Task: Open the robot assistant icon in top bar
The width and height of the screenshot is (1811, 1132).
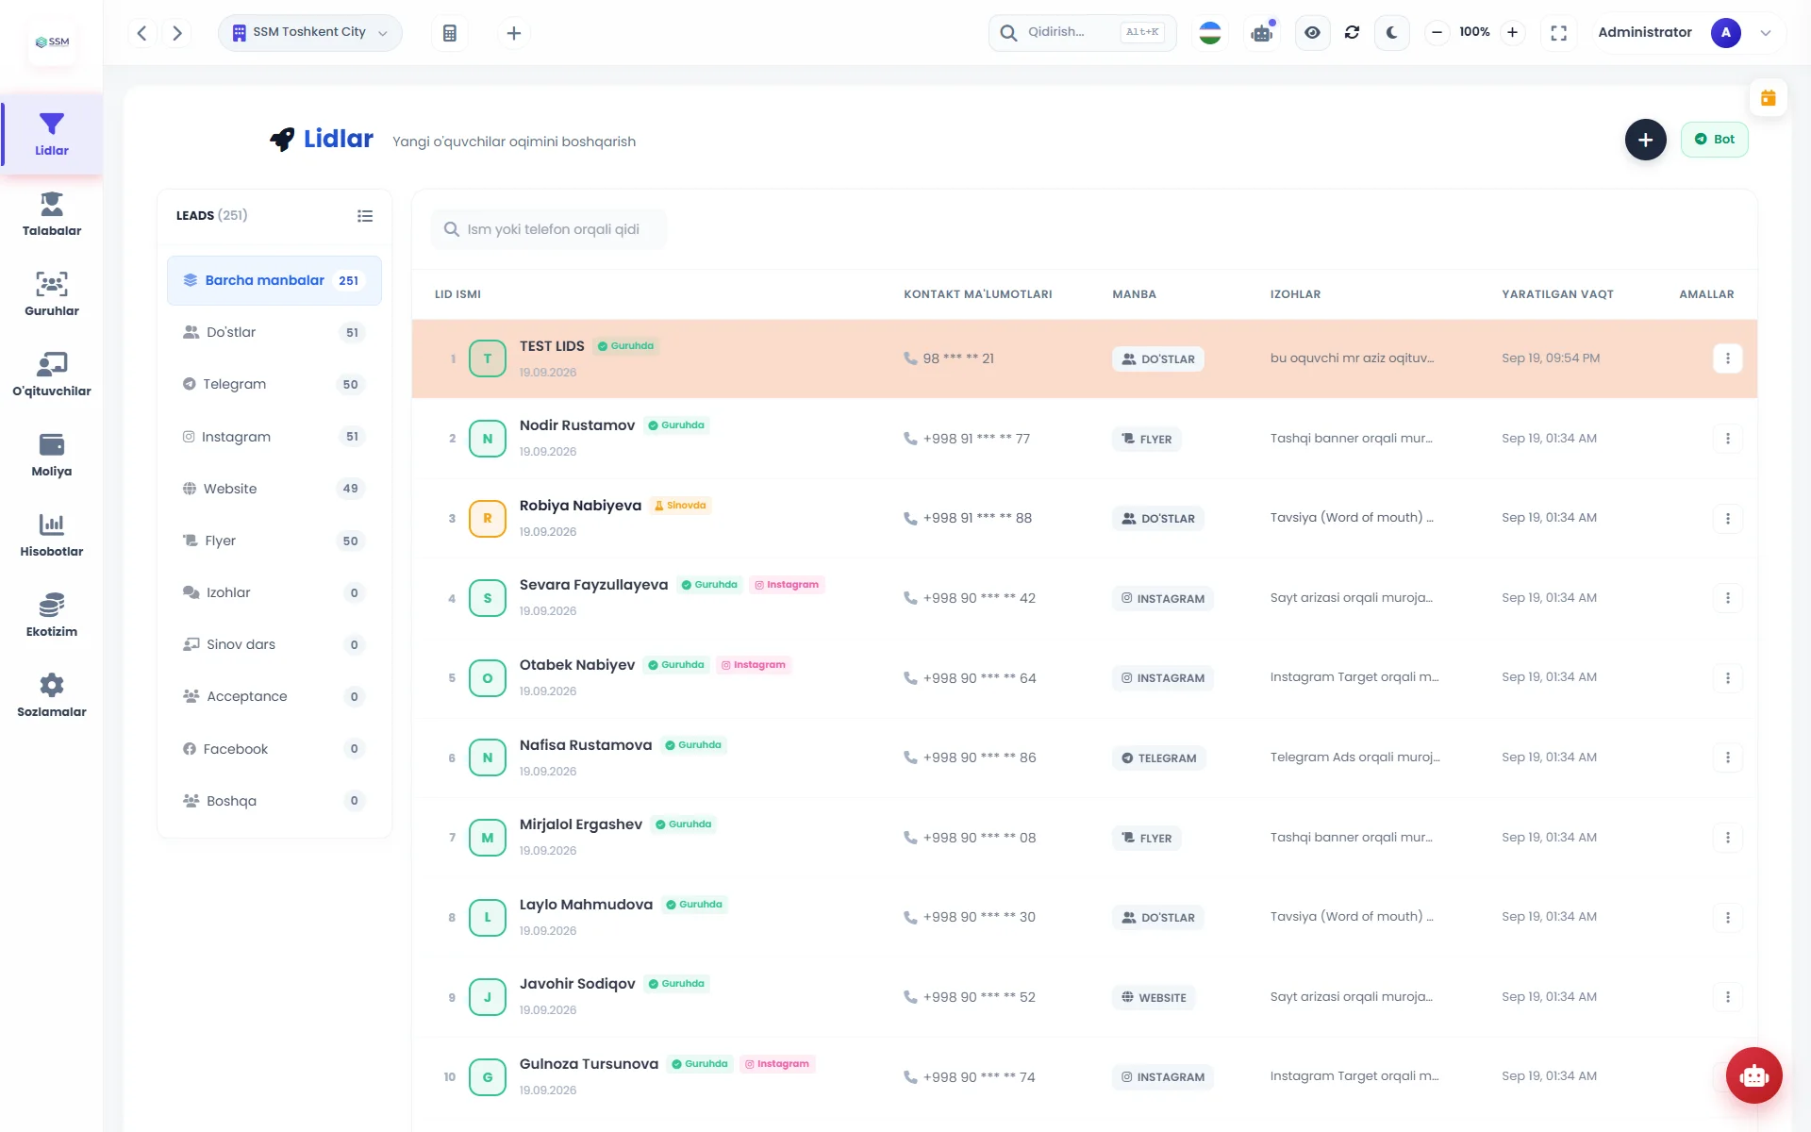Action: [1262, 33]
